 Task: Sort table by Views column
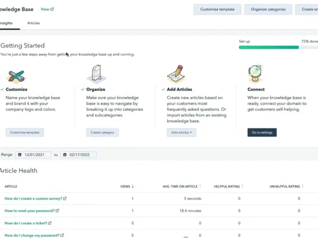tap(133, 186)
